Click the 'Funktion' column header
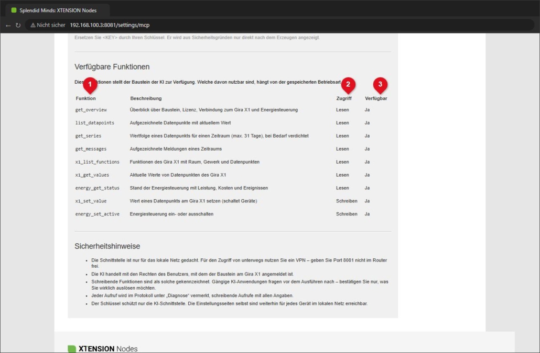The height and width of the screenshot is (353, 540). (86, 98)
